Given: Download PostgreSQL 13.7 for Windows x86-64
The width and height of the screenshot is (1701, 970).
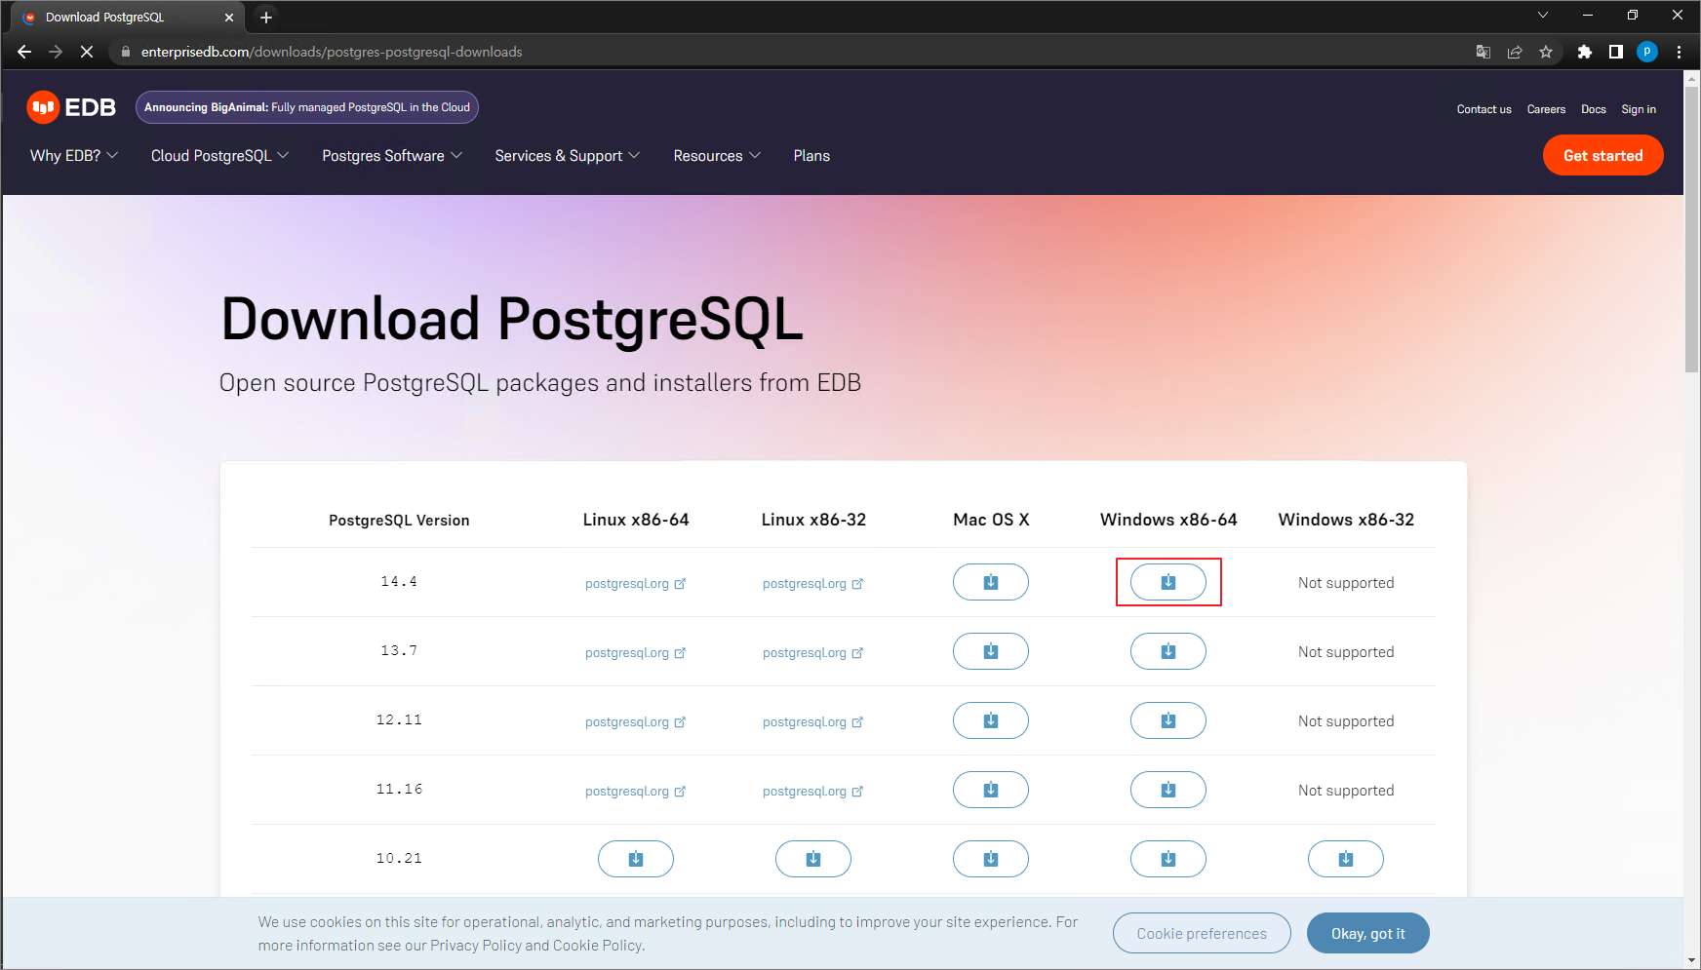Looking at the screenshot, I should click(x=1167, y=651).
